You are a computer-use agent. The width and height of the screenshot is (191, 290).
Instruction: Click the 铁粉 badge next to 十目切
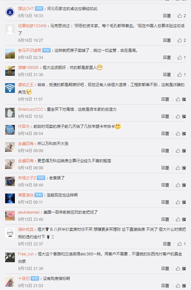point(35,279)
